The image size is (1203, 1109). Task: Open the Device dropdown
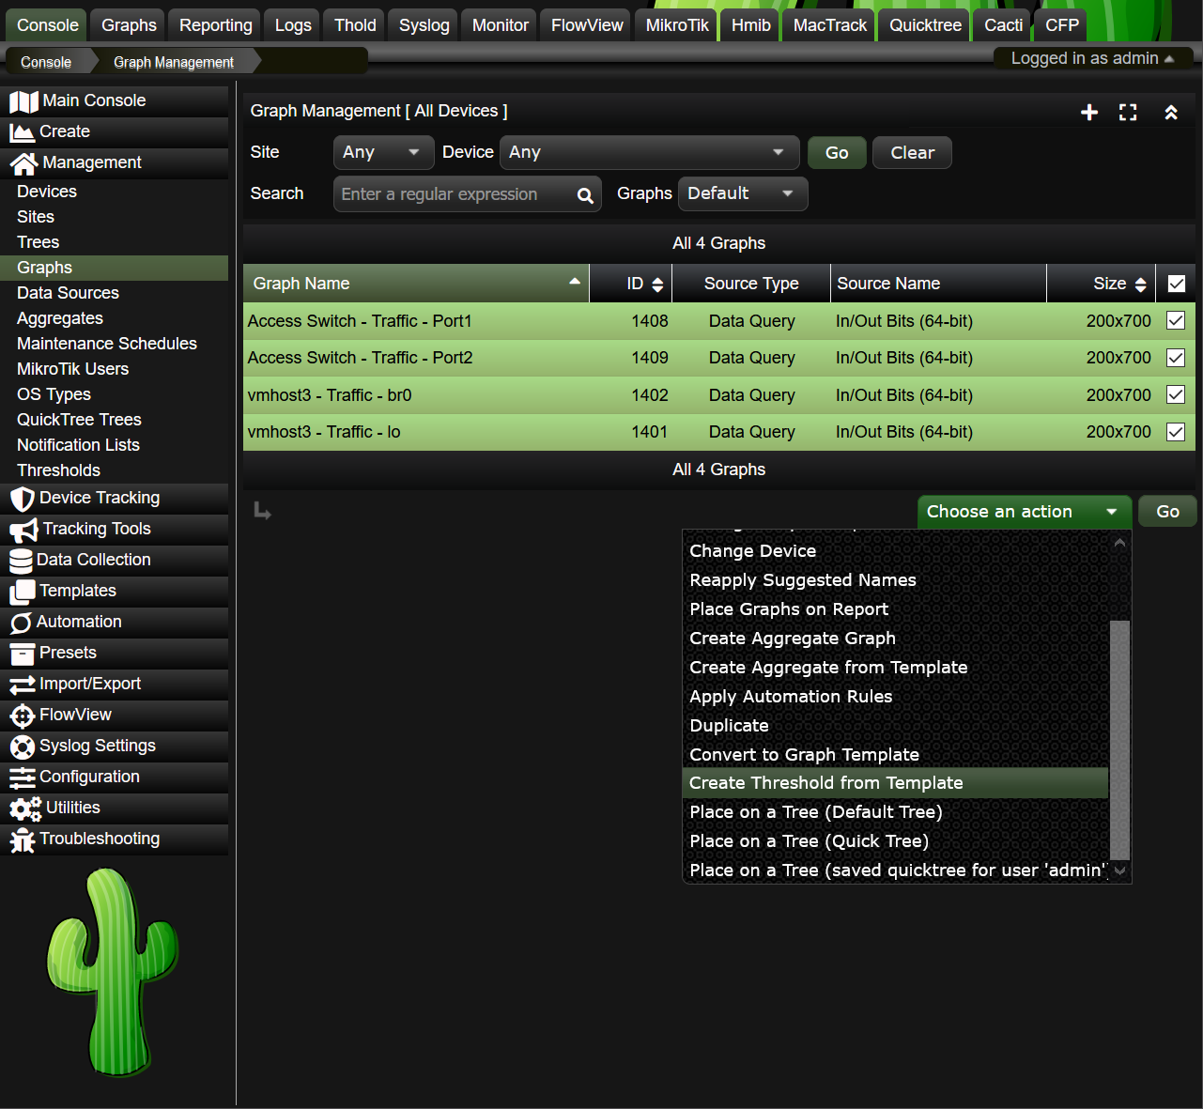649,152
